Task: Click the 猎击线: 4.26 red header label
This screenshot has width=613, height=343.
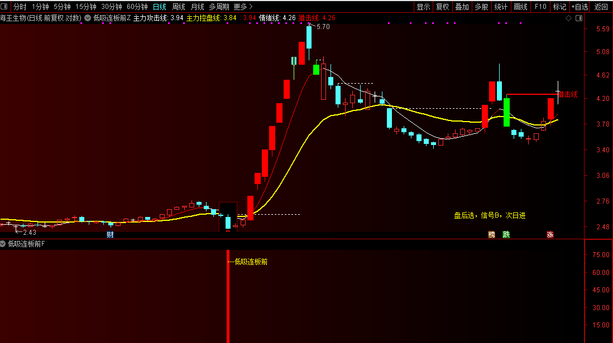Action: [317, 18]
